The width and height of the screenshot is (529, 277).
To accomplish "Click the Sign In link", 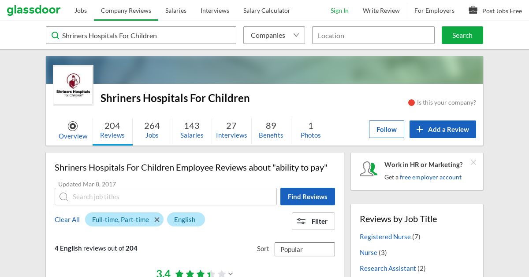I will point(339,10).
